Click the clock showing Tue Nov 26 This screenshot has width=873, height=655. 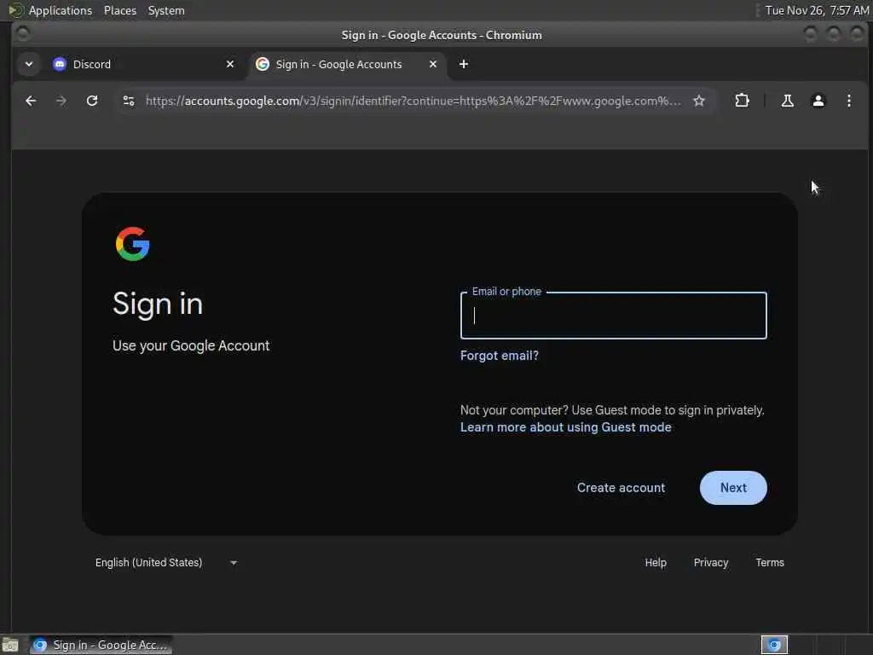[x=817, y=10]
